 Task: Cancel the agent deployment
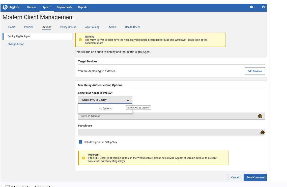(x=235, y=177)
